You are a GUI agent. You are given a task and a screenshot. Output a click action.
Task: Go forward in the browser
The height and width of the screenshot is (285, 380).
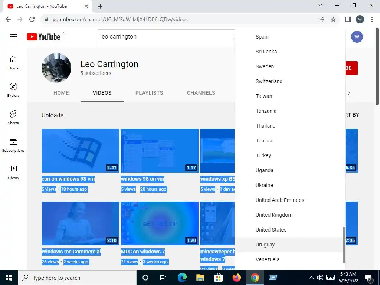coord(20,19)
